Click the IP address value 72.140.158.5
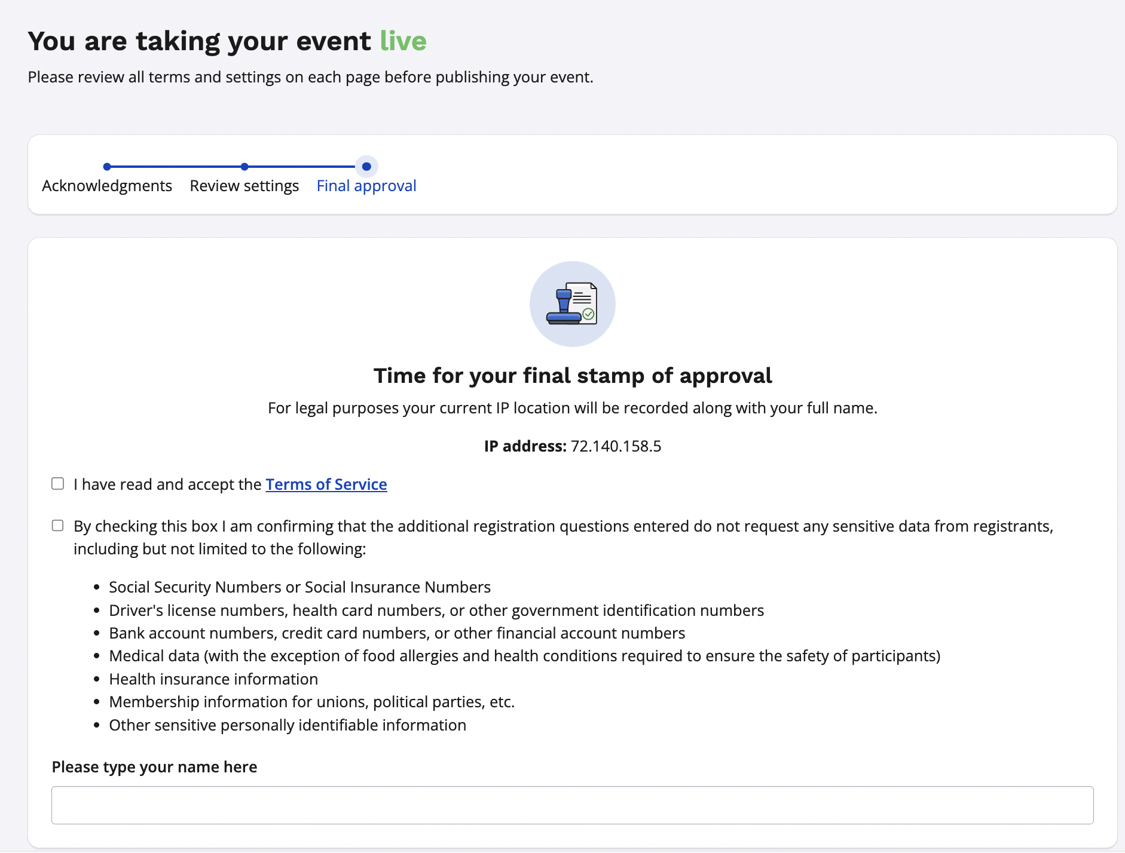This screenshot has width=1125, height=853. [616, 446]
